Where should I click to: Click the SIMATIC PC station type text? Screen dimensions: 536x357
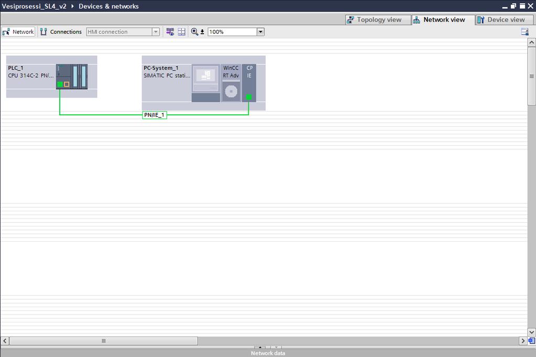(167, 75)
